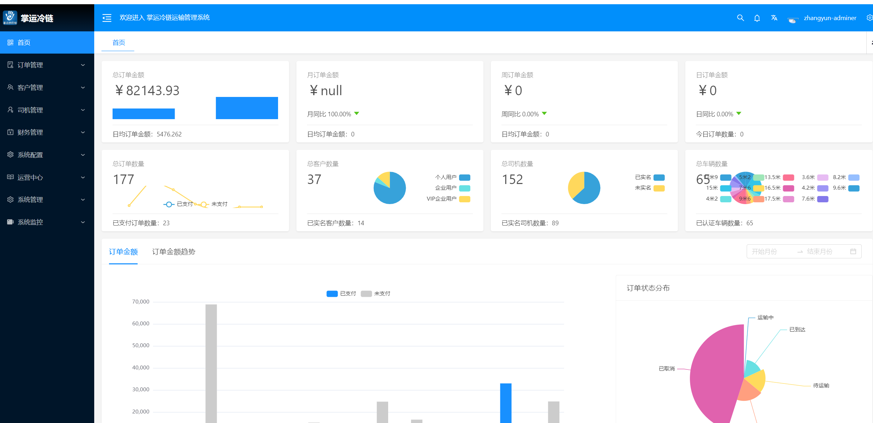This screenshot has width=873, height=423.
Task: Open settings gear in top bar
Action: coord(869,18)
